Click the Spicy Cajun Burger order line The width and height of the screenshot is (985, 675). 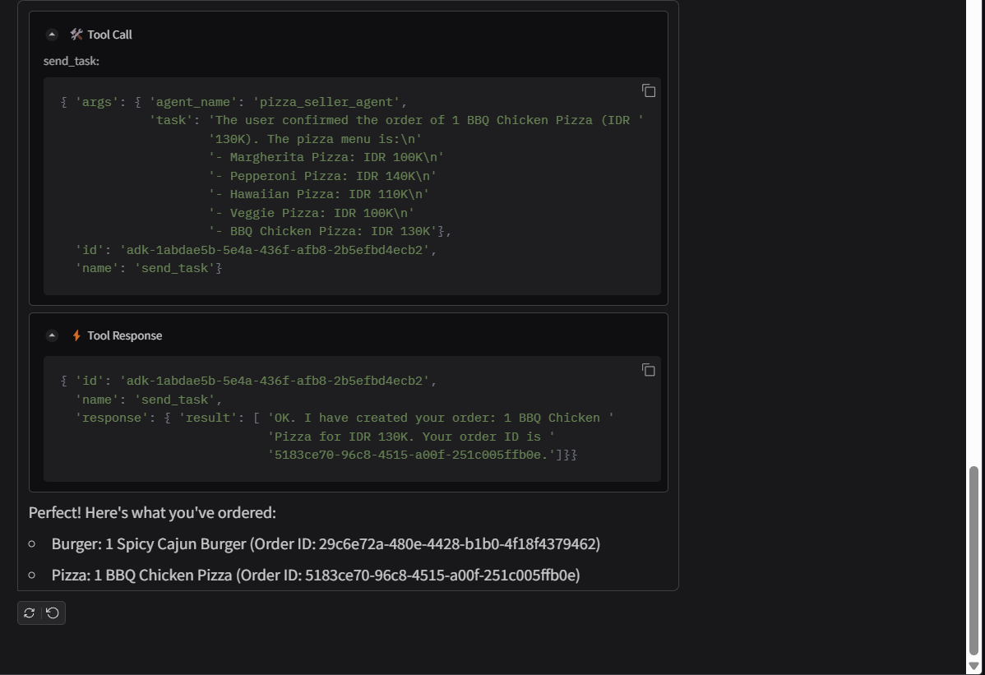[326, 544]
